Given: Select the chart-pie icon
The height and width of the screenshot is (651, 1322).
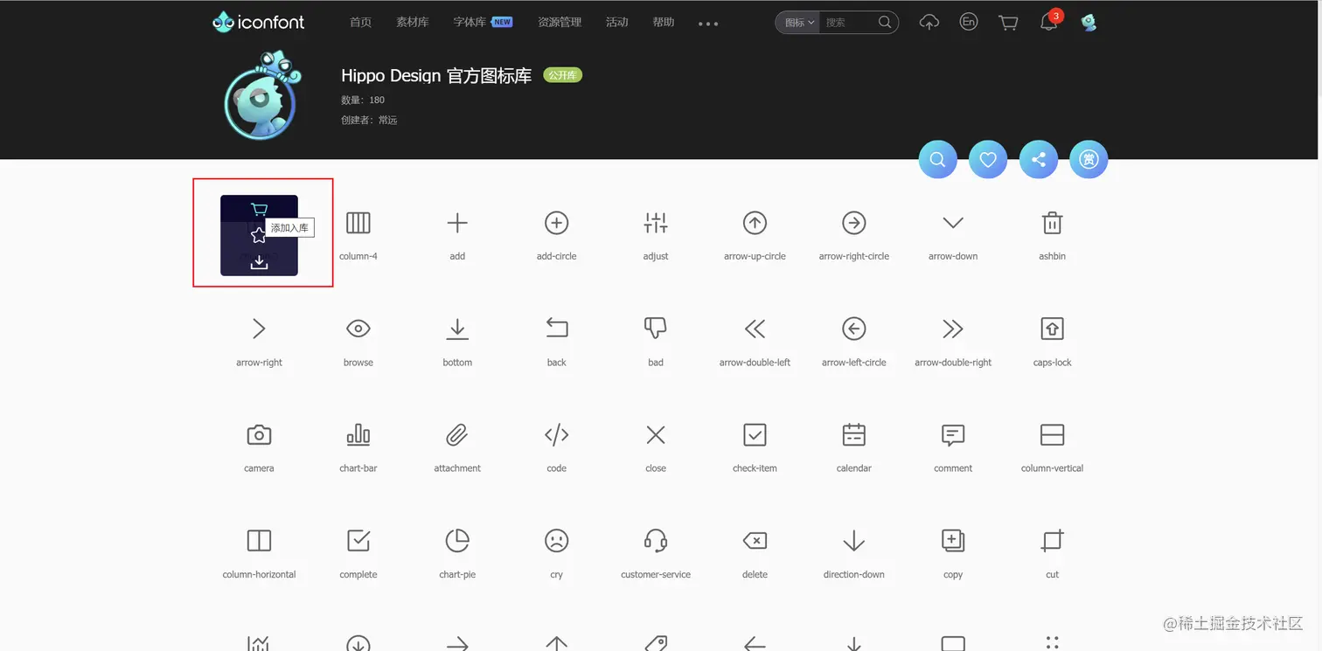Looking at the screenshot, I should point(457,541).
